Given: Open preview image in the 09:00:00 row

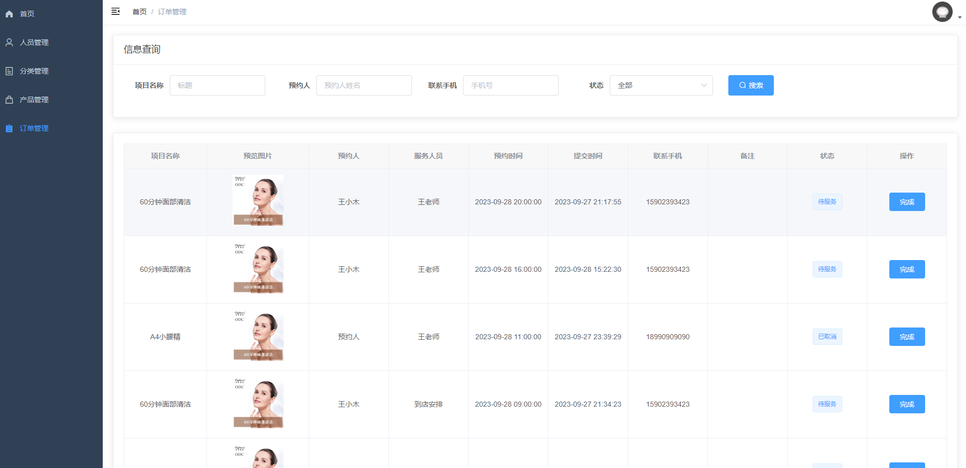Looking at the screenshot, I should tap(258, 403).
